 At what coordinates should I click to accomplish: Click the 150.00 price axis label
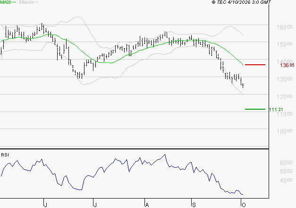(x=285, y=44)
